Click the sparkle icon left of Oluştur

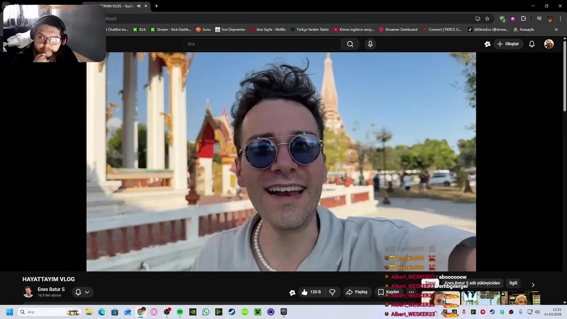[x=487, y=44]
